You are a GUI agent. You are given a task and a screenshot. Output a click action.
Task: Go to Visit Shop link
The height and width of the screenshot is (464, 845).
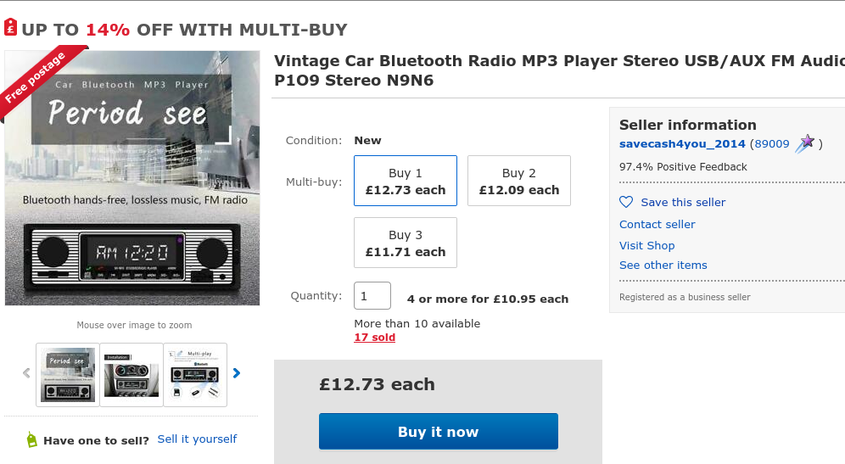pos(647,245)
